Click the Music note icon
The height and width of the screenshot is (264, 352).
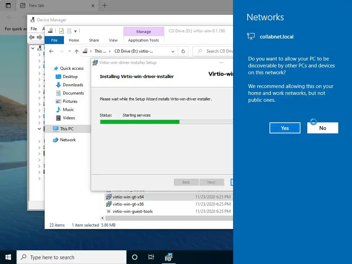click(x=58, y=110)
